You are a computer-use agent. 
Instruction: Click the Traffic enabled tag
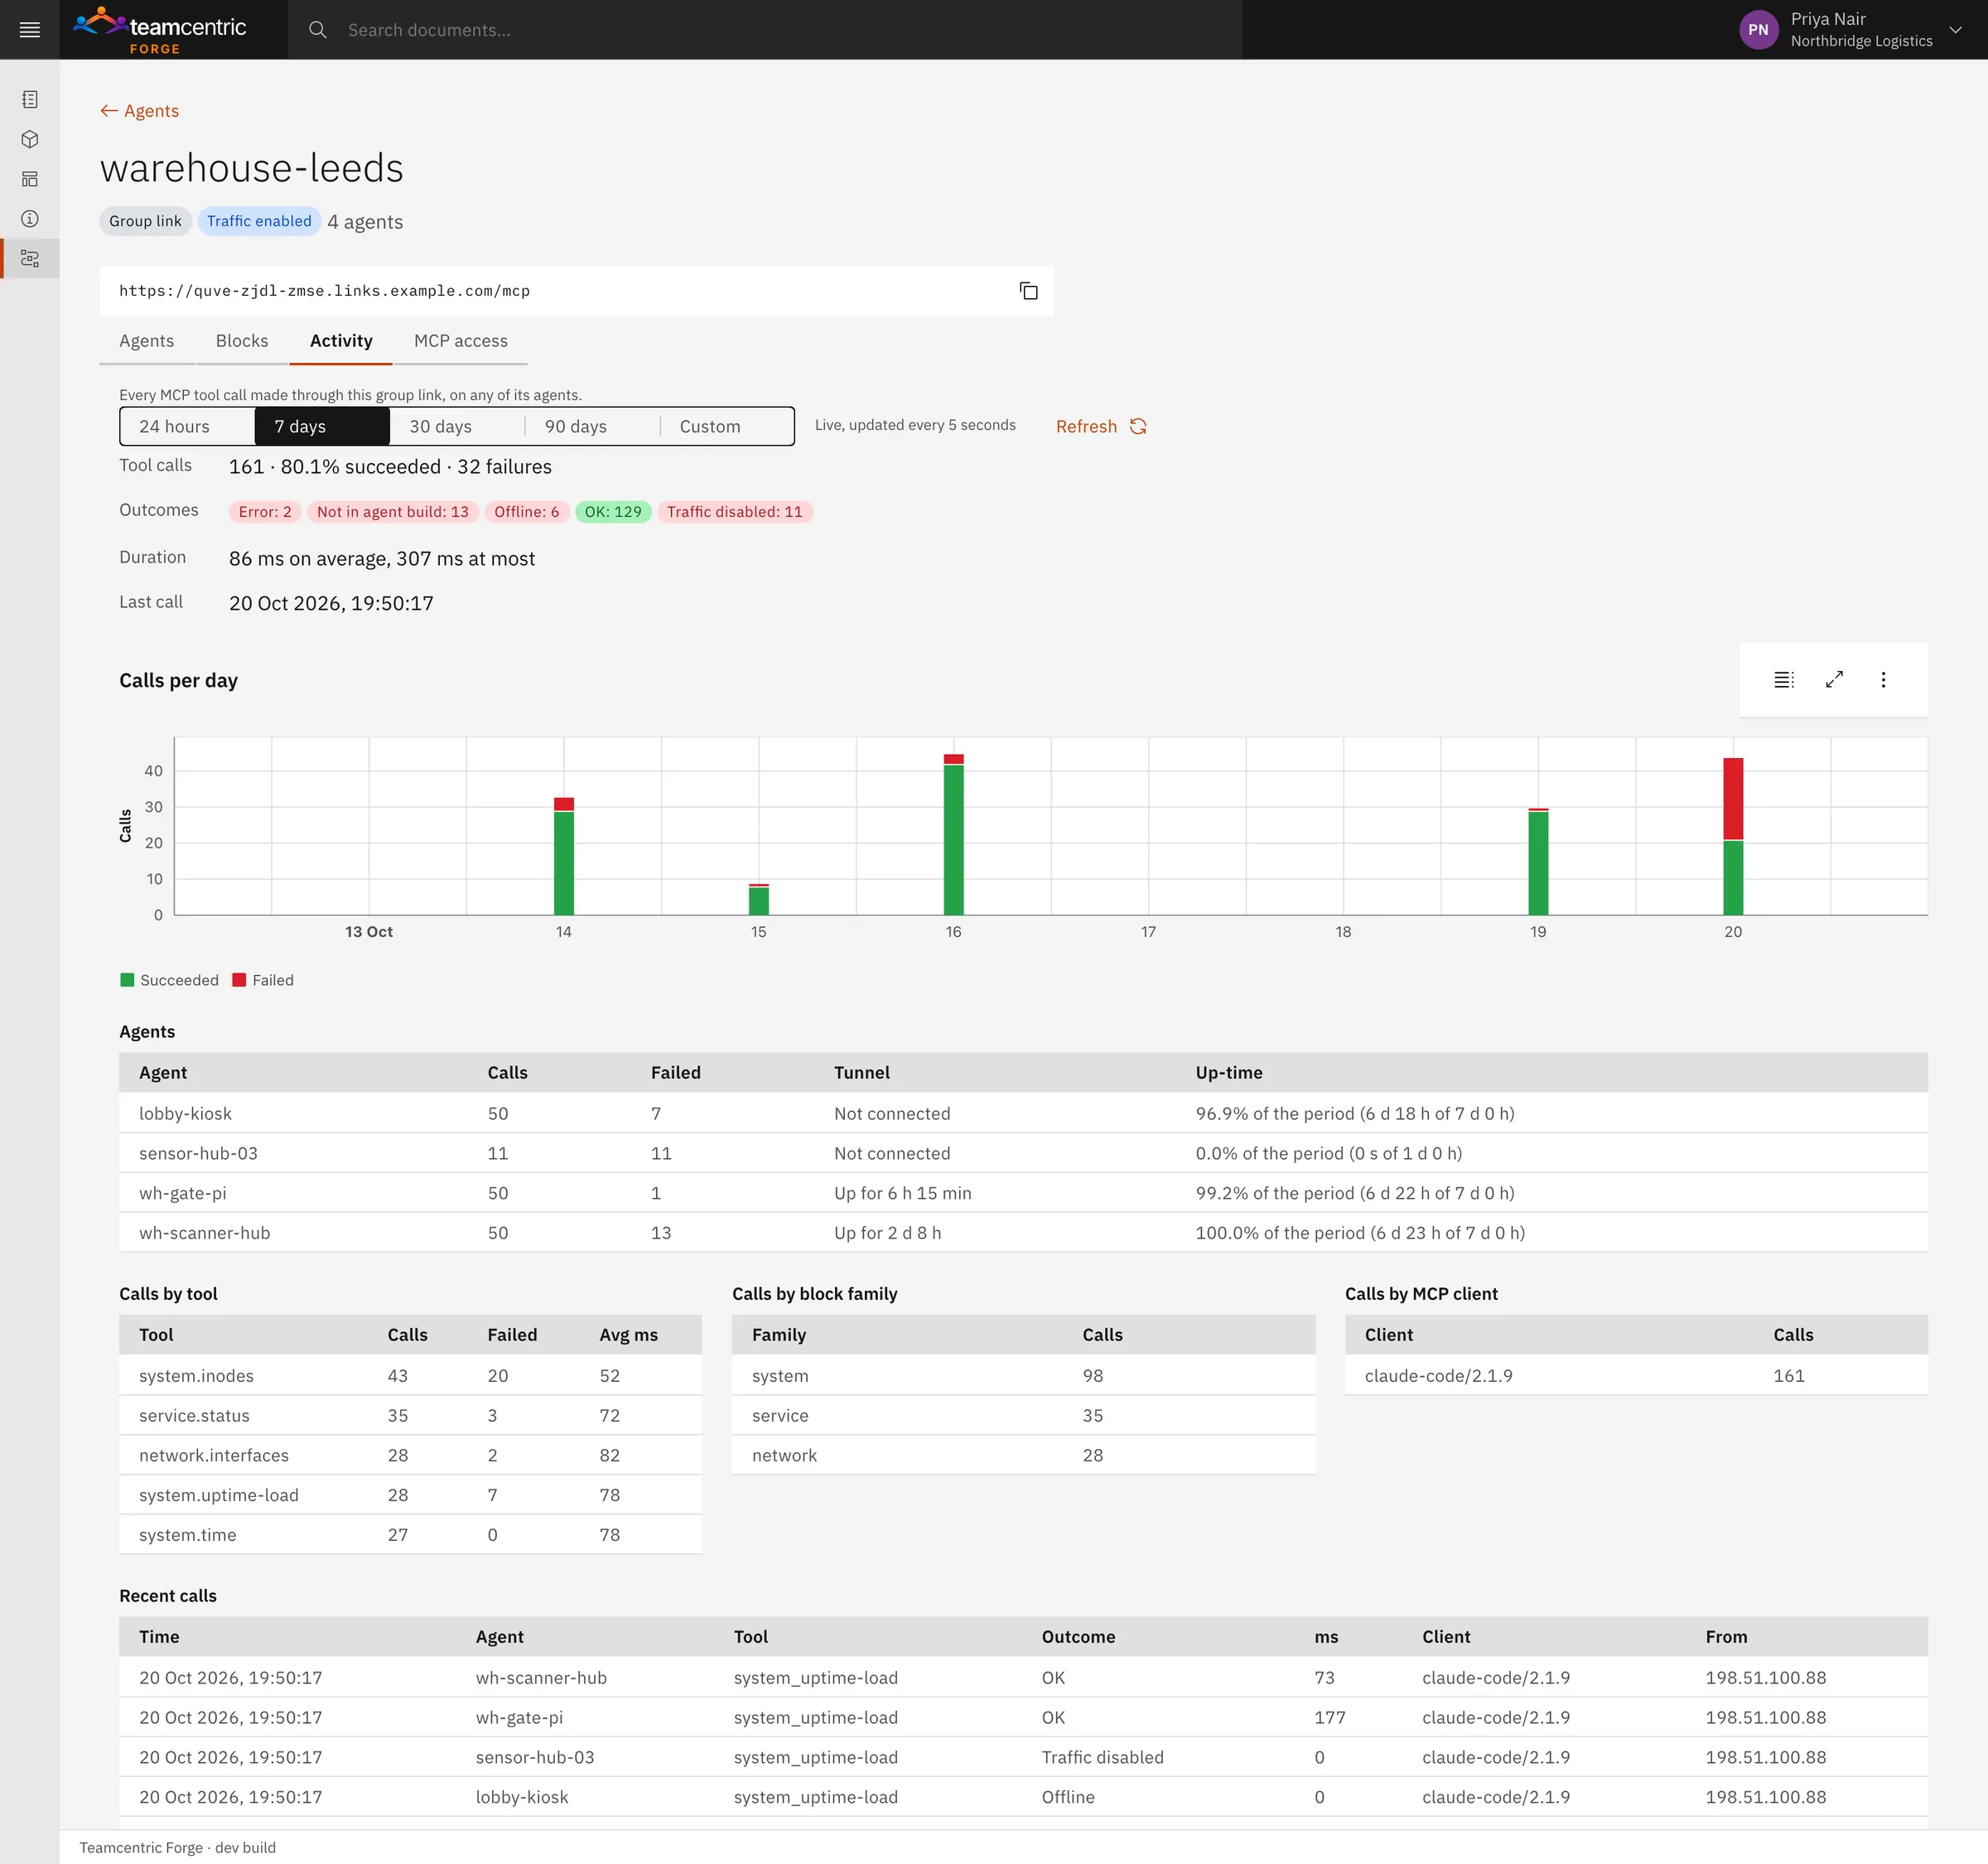[x=259, y=221]
